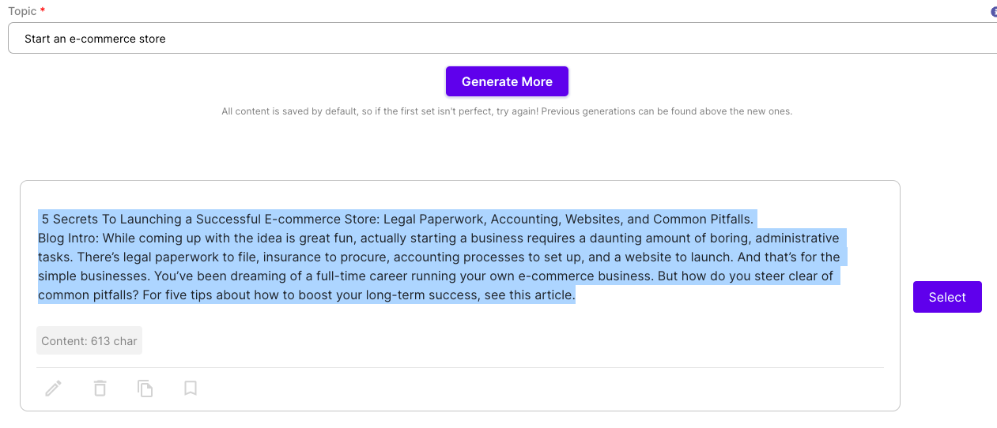
Task: Bookmark the generated blog intro
Action: (x=190, y=388)
